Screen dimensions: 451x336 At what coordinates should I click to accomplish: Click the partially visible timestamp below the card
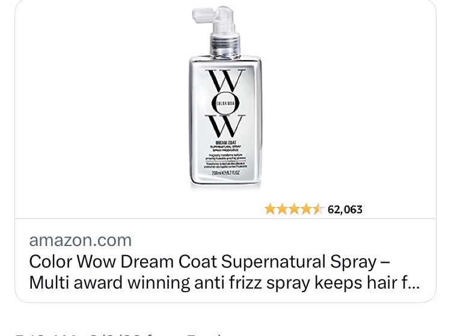pos(120,334)
